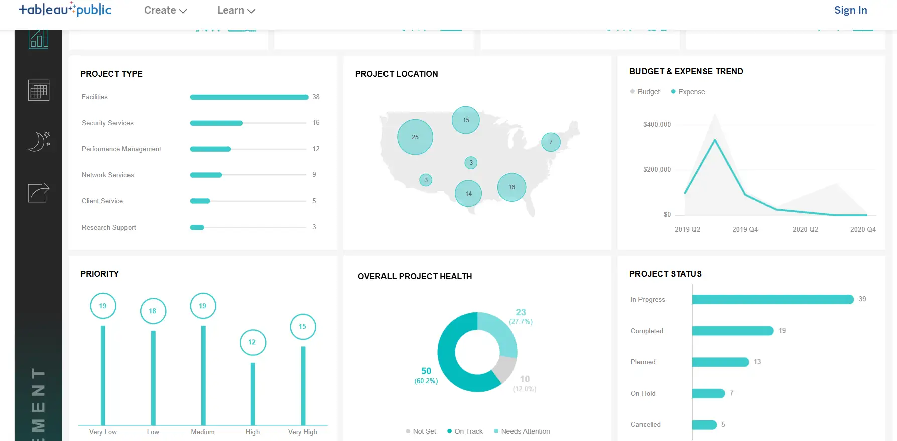Click the Client Service label
The width and height of the screenshot is (897, 441).
pyautogui.click(x=102, y=201)
